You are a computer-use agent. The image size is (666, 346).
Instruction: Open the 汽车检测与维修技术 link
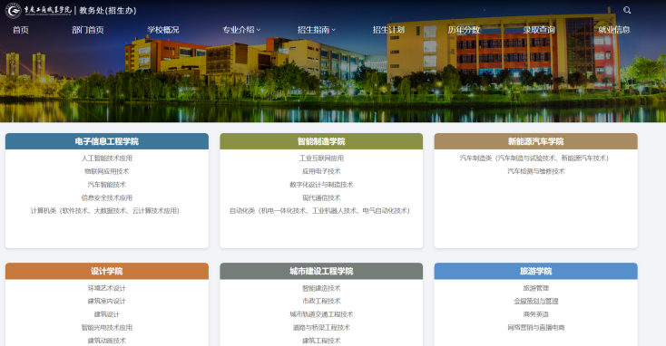[x=536, y=171]
